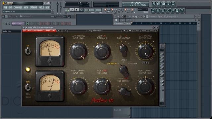Open the PuigChild window options arrow menu

pyautogui.click(x=24, y=27)
